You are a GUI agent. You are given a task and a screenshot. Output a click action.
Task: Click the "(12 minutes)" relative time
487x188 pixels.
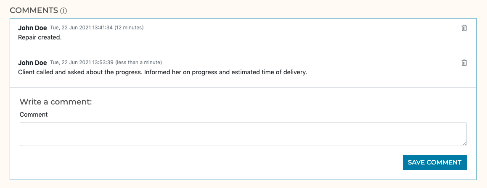pos(129,28)
